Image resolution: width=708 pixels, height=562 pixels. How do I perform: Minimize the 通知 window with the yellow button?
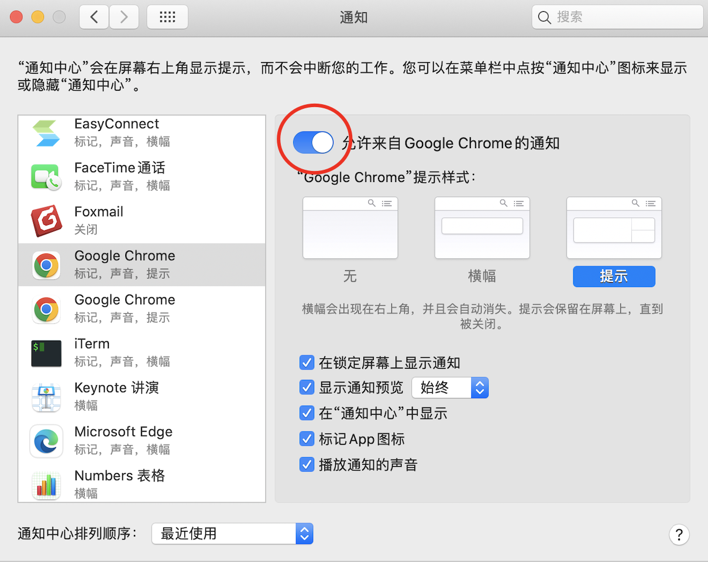point(38,17)
